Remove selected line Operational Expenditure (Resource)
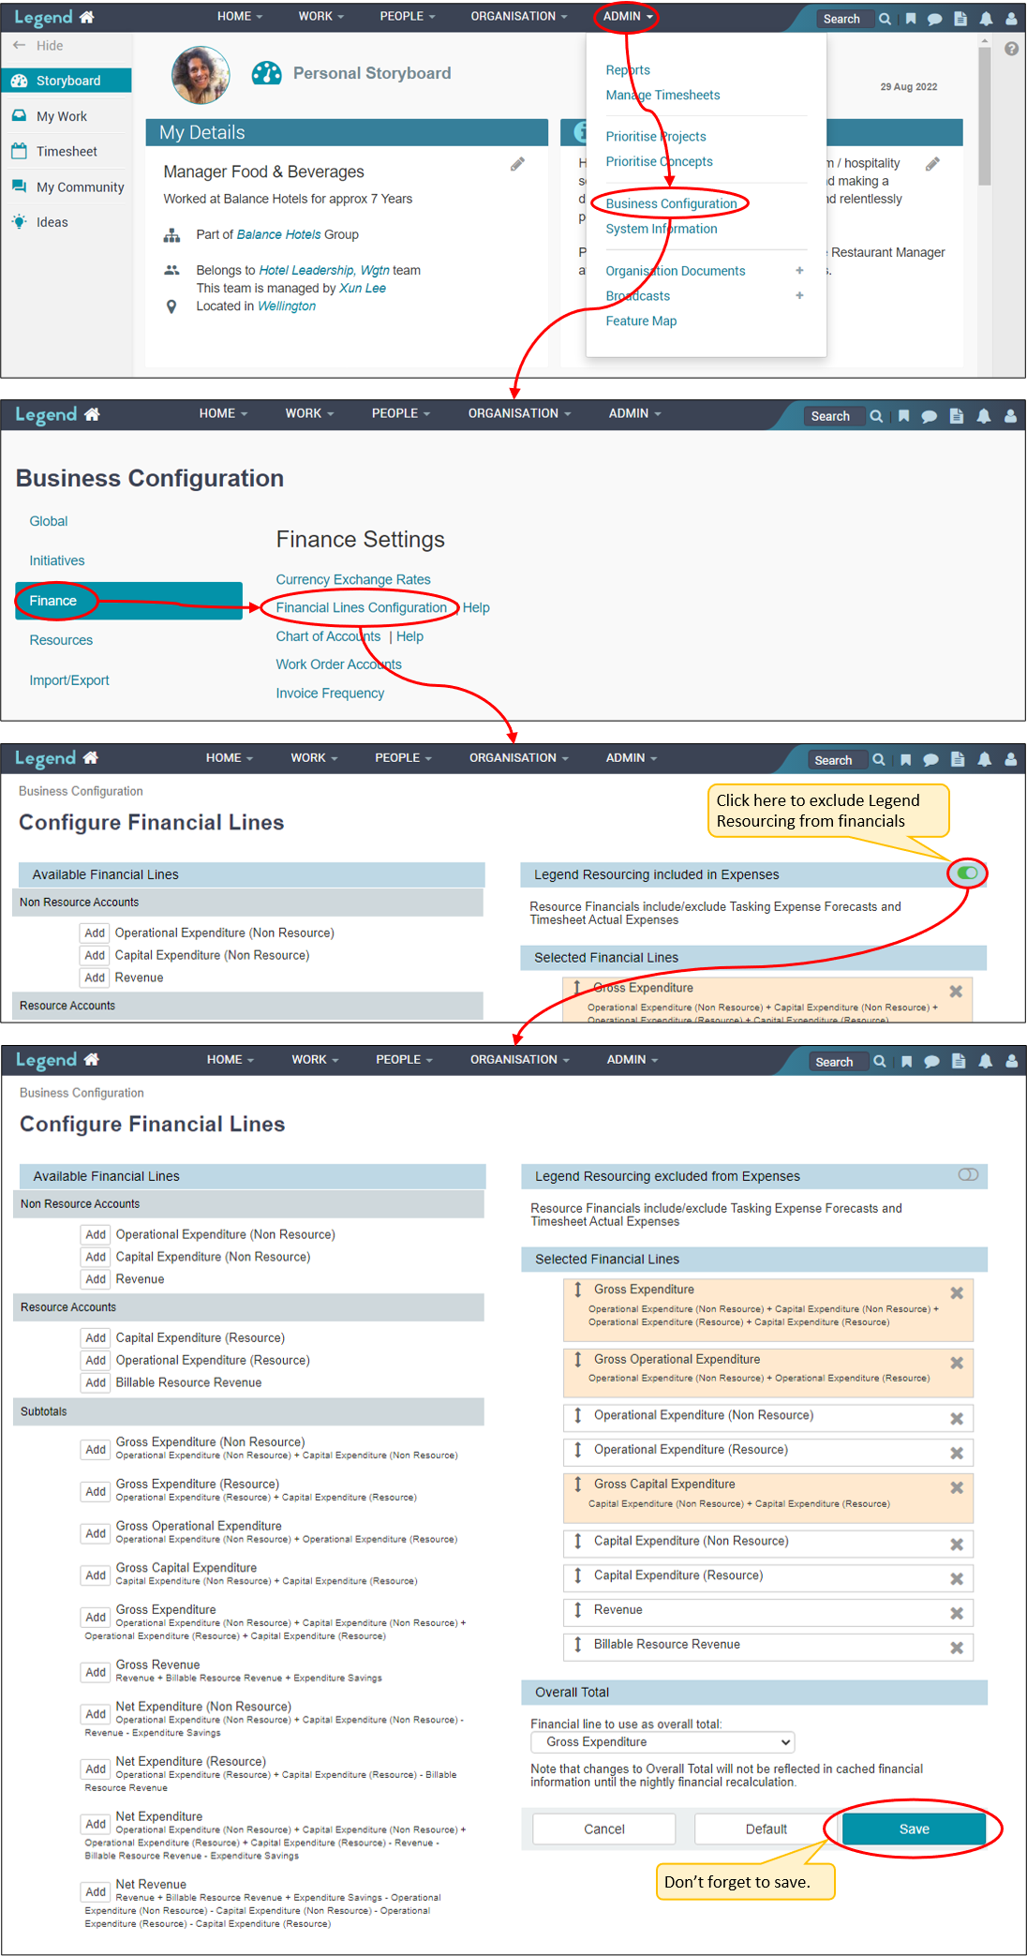1027x1956 pixels. tap(957, 1453)
